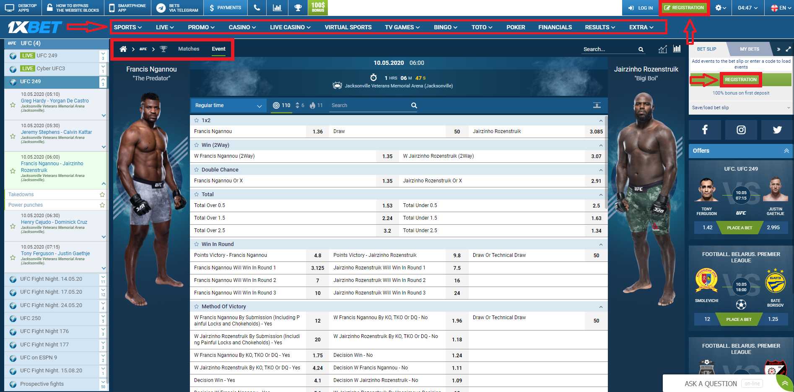Image resolution: width=794 pixels, height=392 pixels.
Task: Open the Facebook social link
Action: [x=705, y=130]
